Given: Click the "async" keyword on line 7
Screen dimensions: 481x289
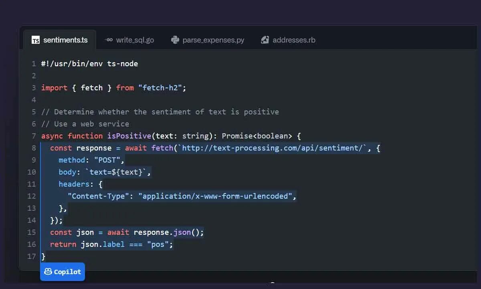Looking at the screenshot, I should [x=52, y=136].
